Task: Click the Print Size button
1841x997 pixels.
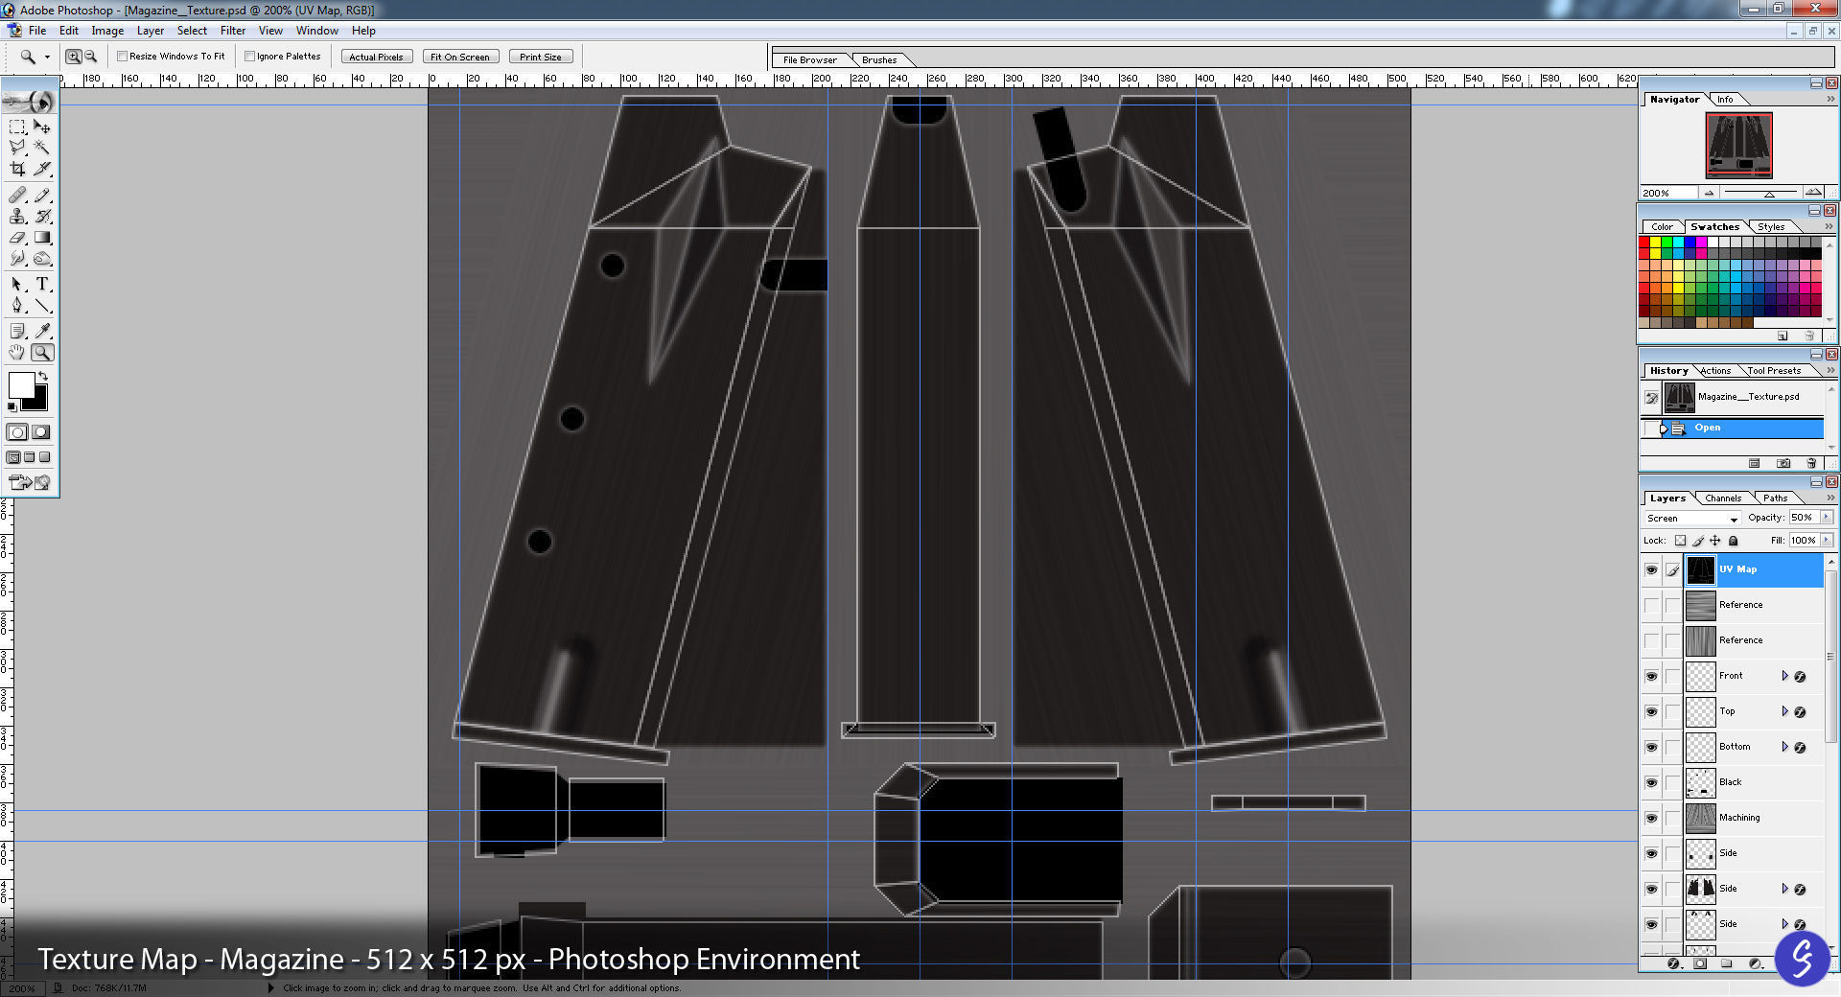Action: [x=541, y=58]
